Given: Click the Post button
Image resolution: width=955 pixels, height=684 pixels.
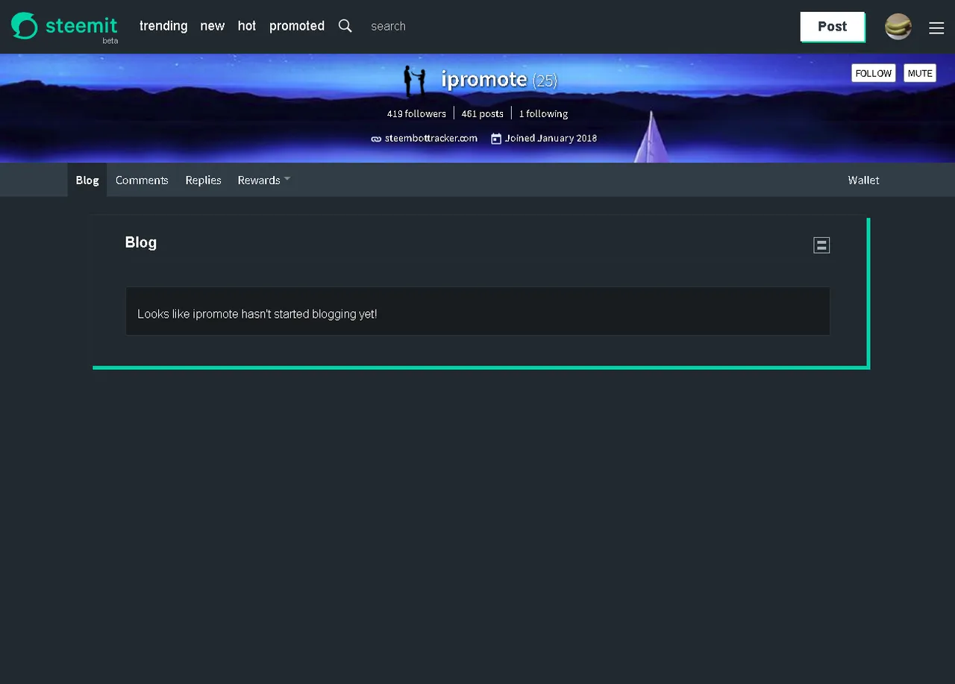Looking at the screenshot, I should tap(833, 26).
